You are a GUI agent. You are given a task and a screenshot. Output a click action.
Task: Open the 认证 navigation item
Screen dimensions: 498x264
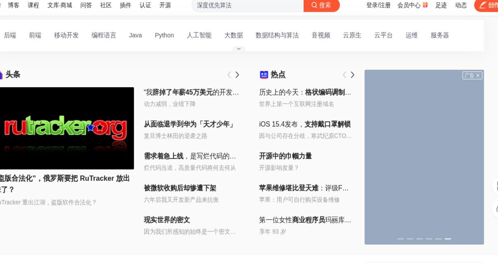point(145,5)
